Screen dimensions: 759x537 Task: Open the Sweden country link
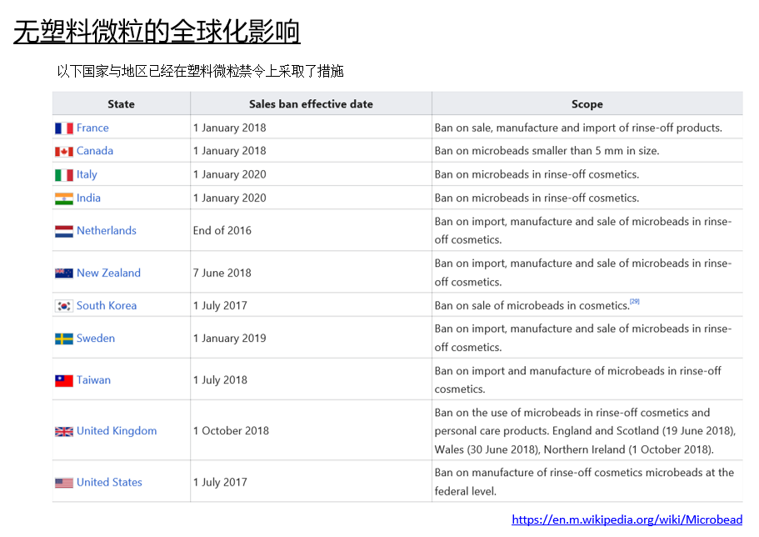[x=96, y=339]
